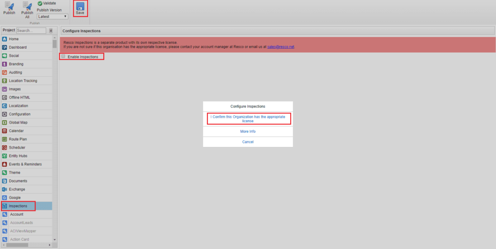This screenshot has height=249, width=496.
Task: Click the More Info dialog option
Action: pyautogui.click(x=248, y=131)
